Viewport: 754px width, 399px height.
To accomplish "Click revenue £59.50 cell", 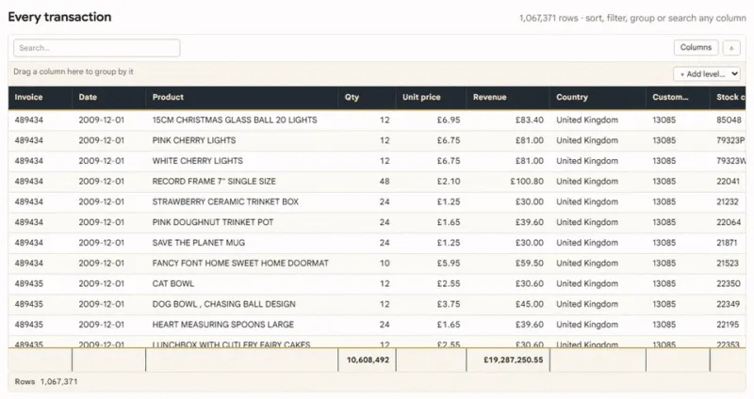I will 508,263.
